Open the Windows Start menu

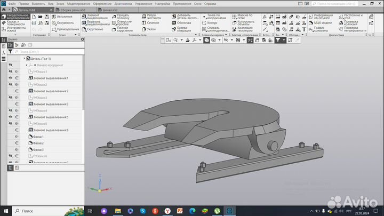(x=6, y=211)
